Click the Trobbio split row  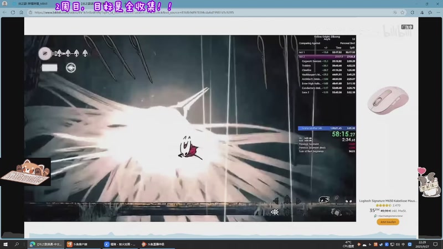click(x=327, y=65)
